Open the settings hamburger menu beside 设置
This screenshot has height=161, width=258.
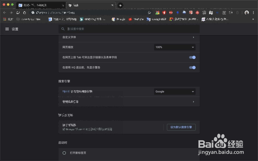coord(7,29)
